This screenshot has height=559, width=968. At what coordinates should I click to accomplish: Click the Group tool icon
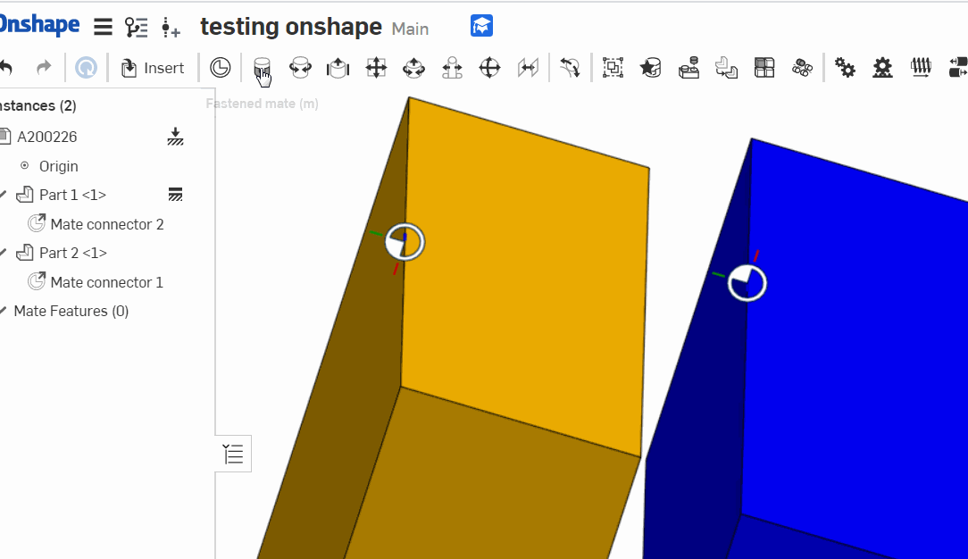point(613,67)
